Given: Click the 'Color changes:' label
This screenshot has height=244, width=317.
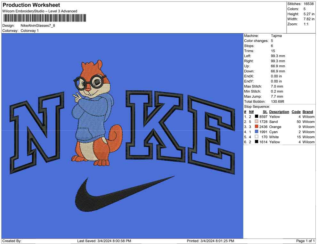Looking at the screenshot, I should (x=256, y=41).
